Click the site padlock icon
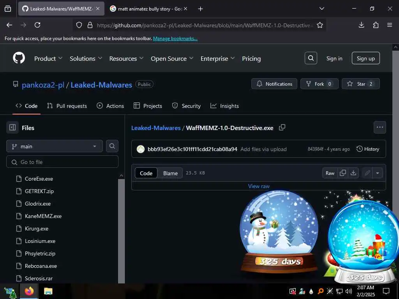The width and height of the screenshot is (399, 299). tap(90, 25)
